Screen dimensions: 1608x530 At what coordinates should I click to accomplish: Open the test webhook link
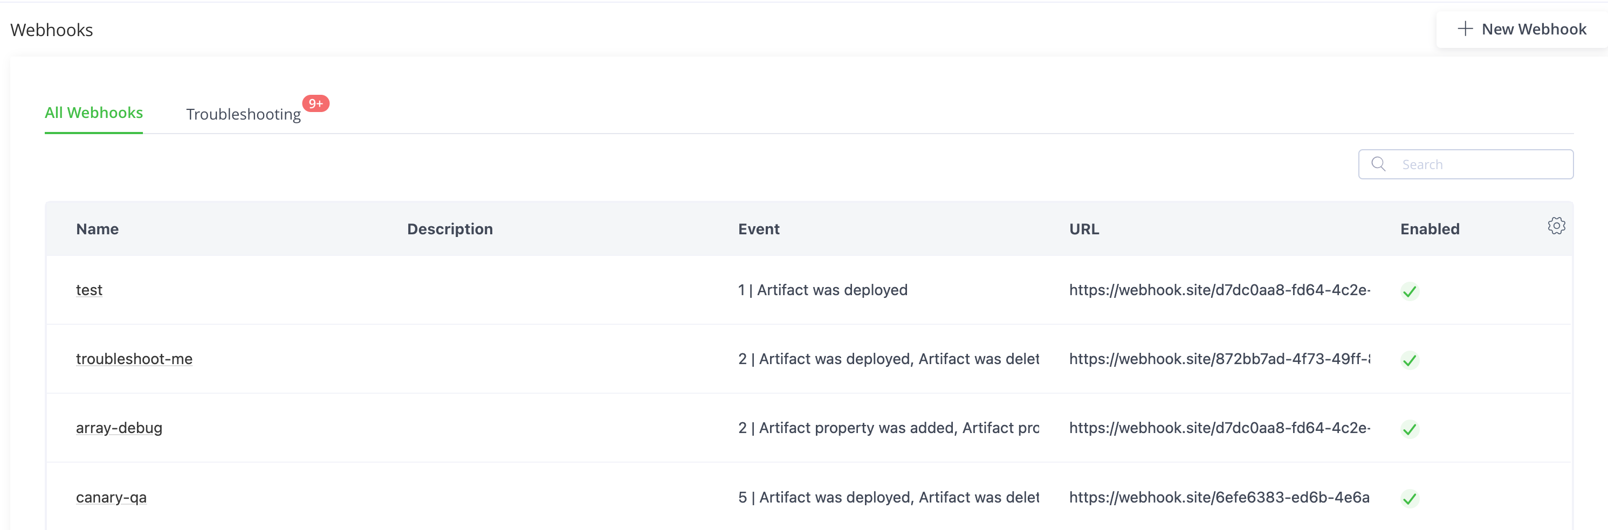point(90,290)
